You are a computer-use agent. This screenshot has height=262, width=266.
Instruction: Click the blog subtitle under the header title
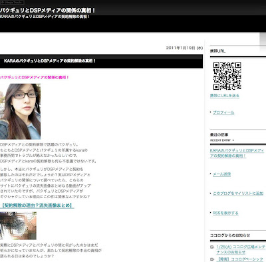pos(45,17)
